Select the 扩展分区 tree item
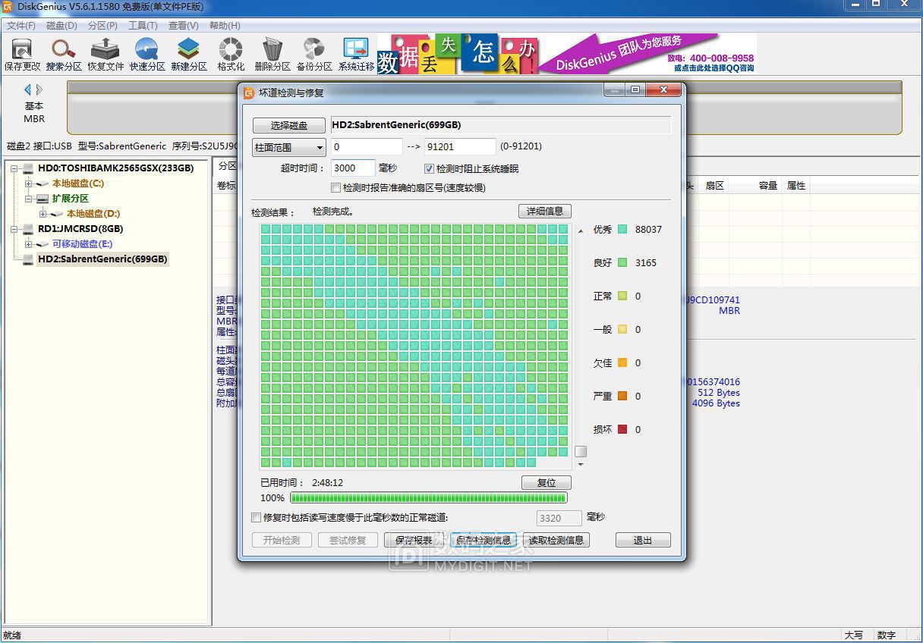This screenshot has height=643, width=923. (71, 199)
